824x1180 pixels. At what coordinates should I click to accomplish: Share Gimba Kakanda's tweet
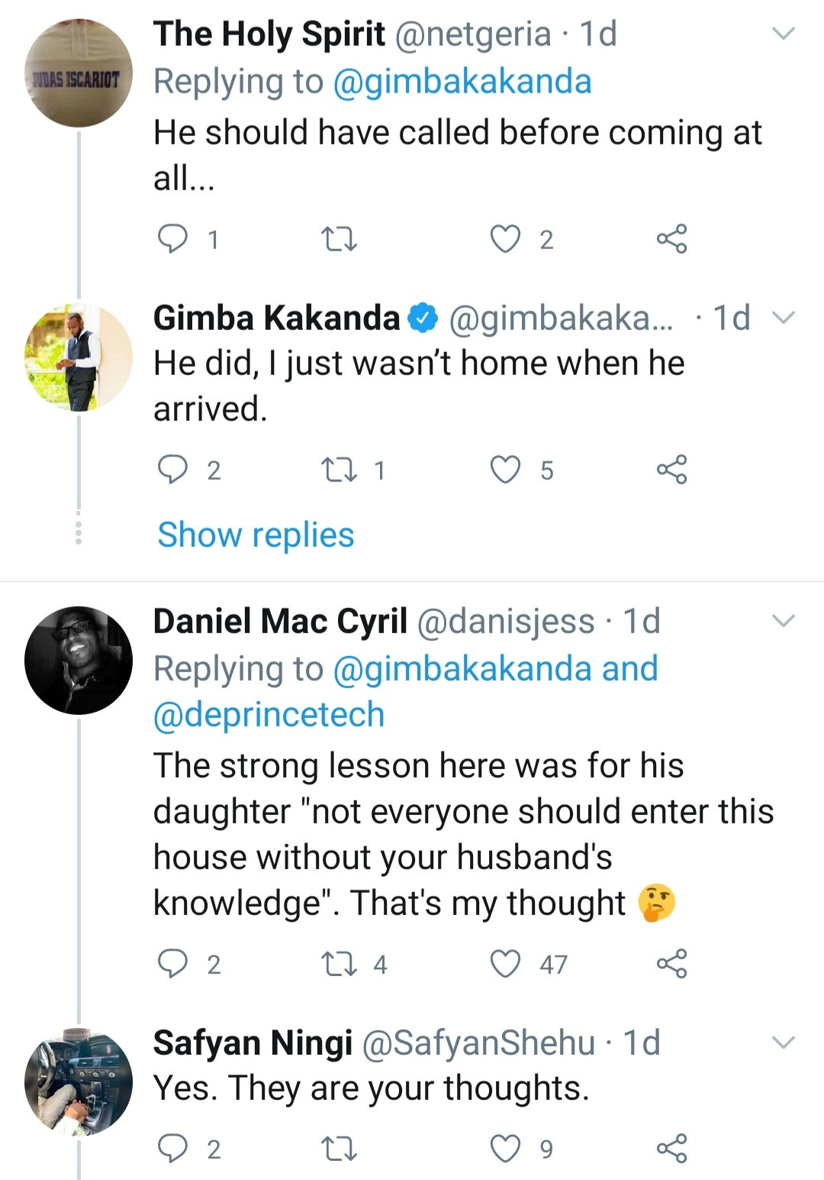tap(671, 470)
